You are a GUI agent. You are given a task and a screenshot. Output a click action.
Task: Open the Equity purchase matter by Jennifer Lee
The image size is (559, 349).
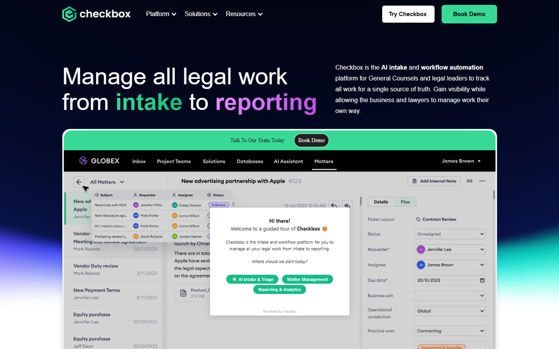113,318
